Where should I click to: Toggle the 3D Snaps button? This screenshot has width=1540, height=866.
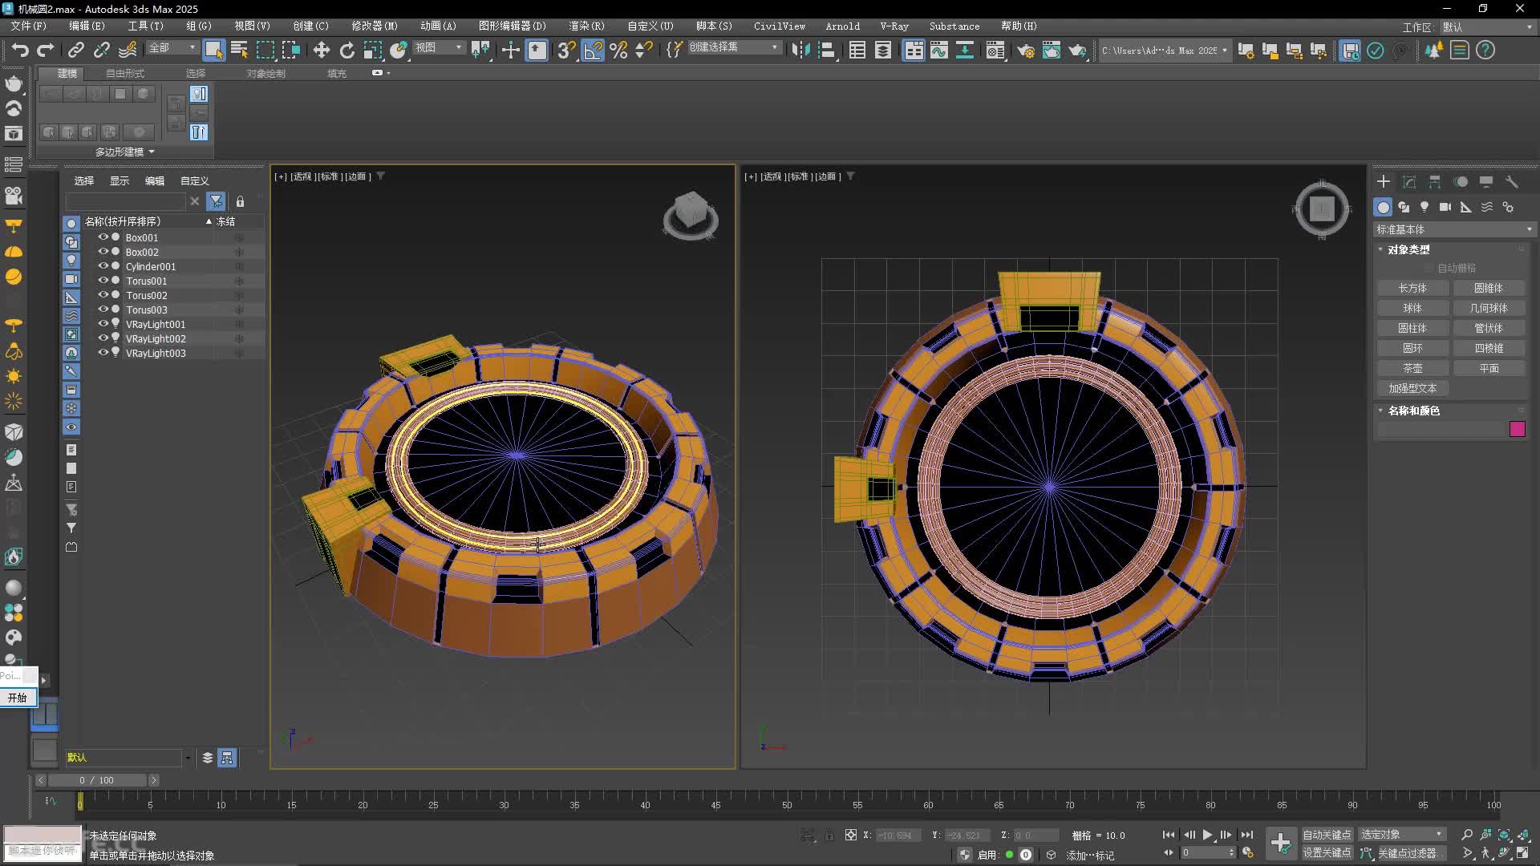coord(566,50)
